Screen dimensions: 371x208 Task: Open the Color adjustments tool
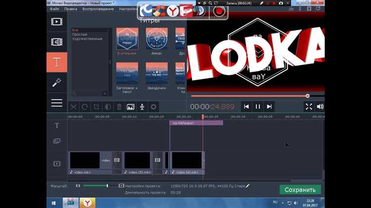[x=108, y=107]
